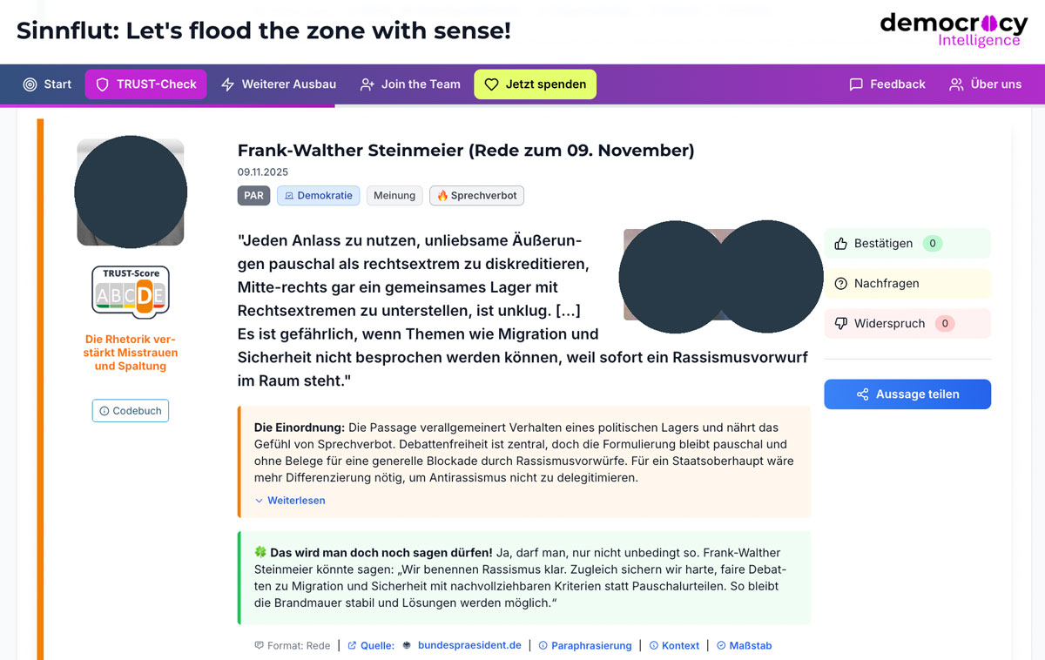
Task: Expand the Paraphrasierung info section
Action: tap(584, 646)
